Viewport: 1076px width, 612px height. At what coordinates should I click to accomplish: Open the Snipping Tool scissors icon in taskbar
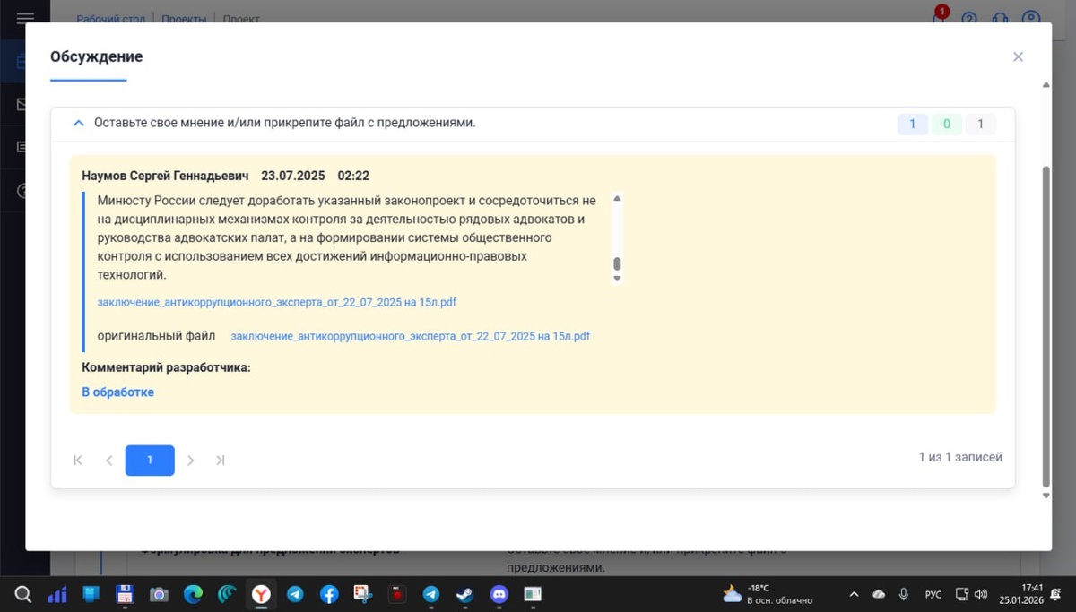(363, 594)
